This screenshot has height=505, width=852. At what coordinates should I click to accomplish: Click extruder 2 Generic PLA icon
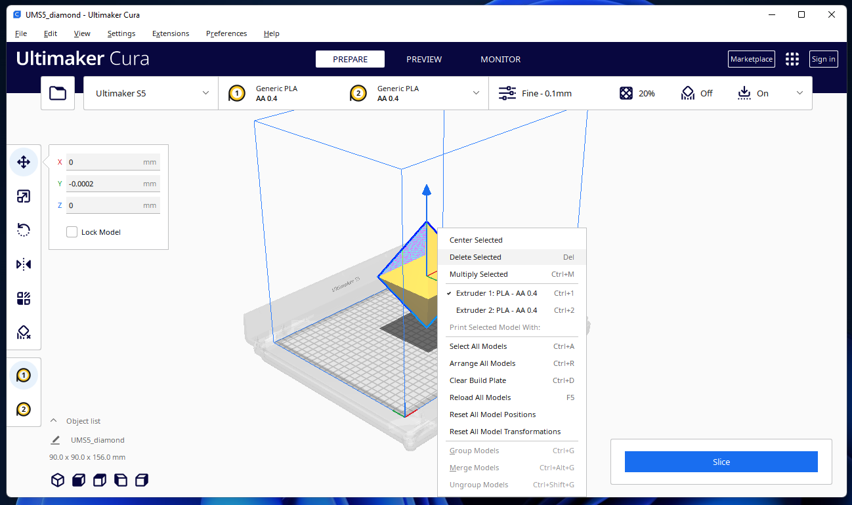358,93
